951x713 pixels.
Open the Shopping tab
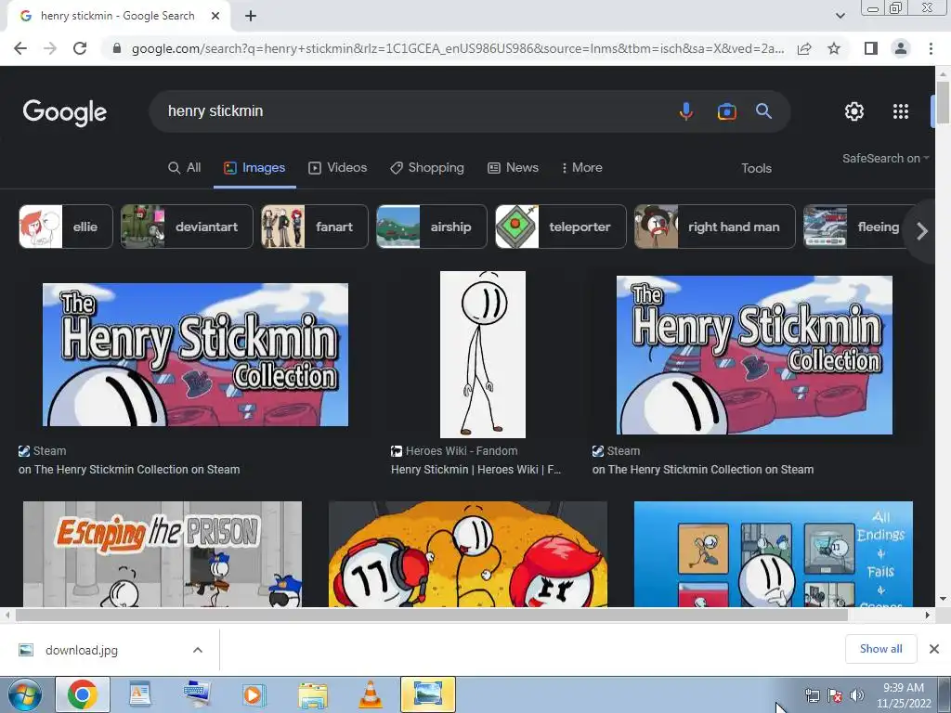427,168
